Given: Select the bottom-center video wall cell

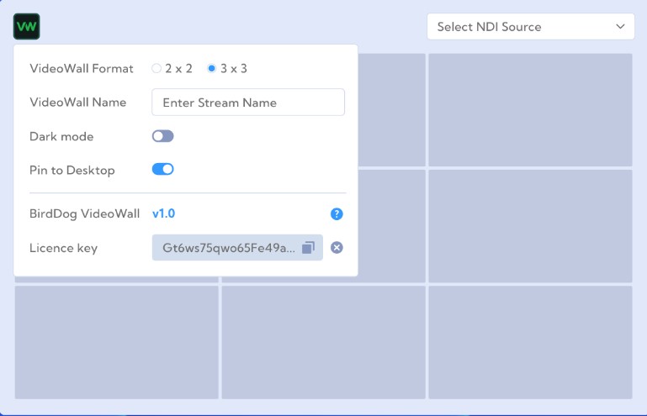Looking at the screenshot, I should 324,342.
